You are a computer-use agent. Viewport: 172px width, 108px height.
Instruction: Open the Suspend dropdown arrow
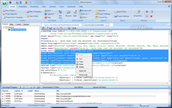pyautogui.click(x=55, y=14)
